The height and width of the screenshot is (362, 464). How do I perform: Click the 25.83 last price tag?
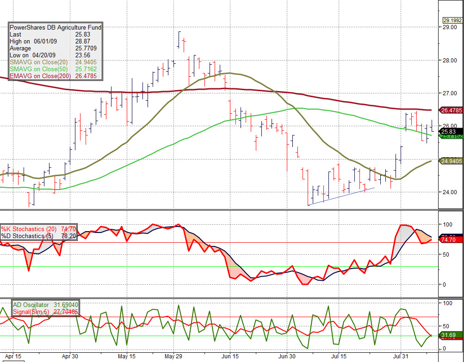click(449, 131)
